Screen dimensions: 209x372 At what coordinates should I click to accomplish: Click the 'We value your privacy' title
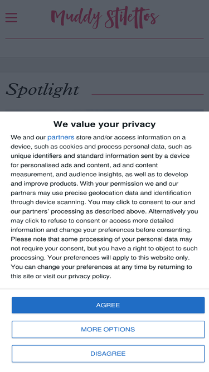click(105, 124)
